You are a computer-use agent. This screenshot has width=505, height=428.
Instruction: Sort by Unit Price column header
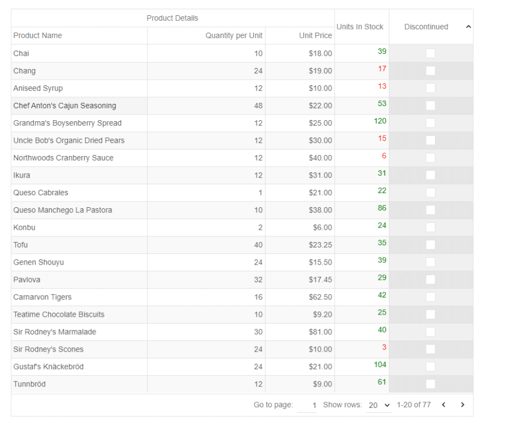pos(315,36)
